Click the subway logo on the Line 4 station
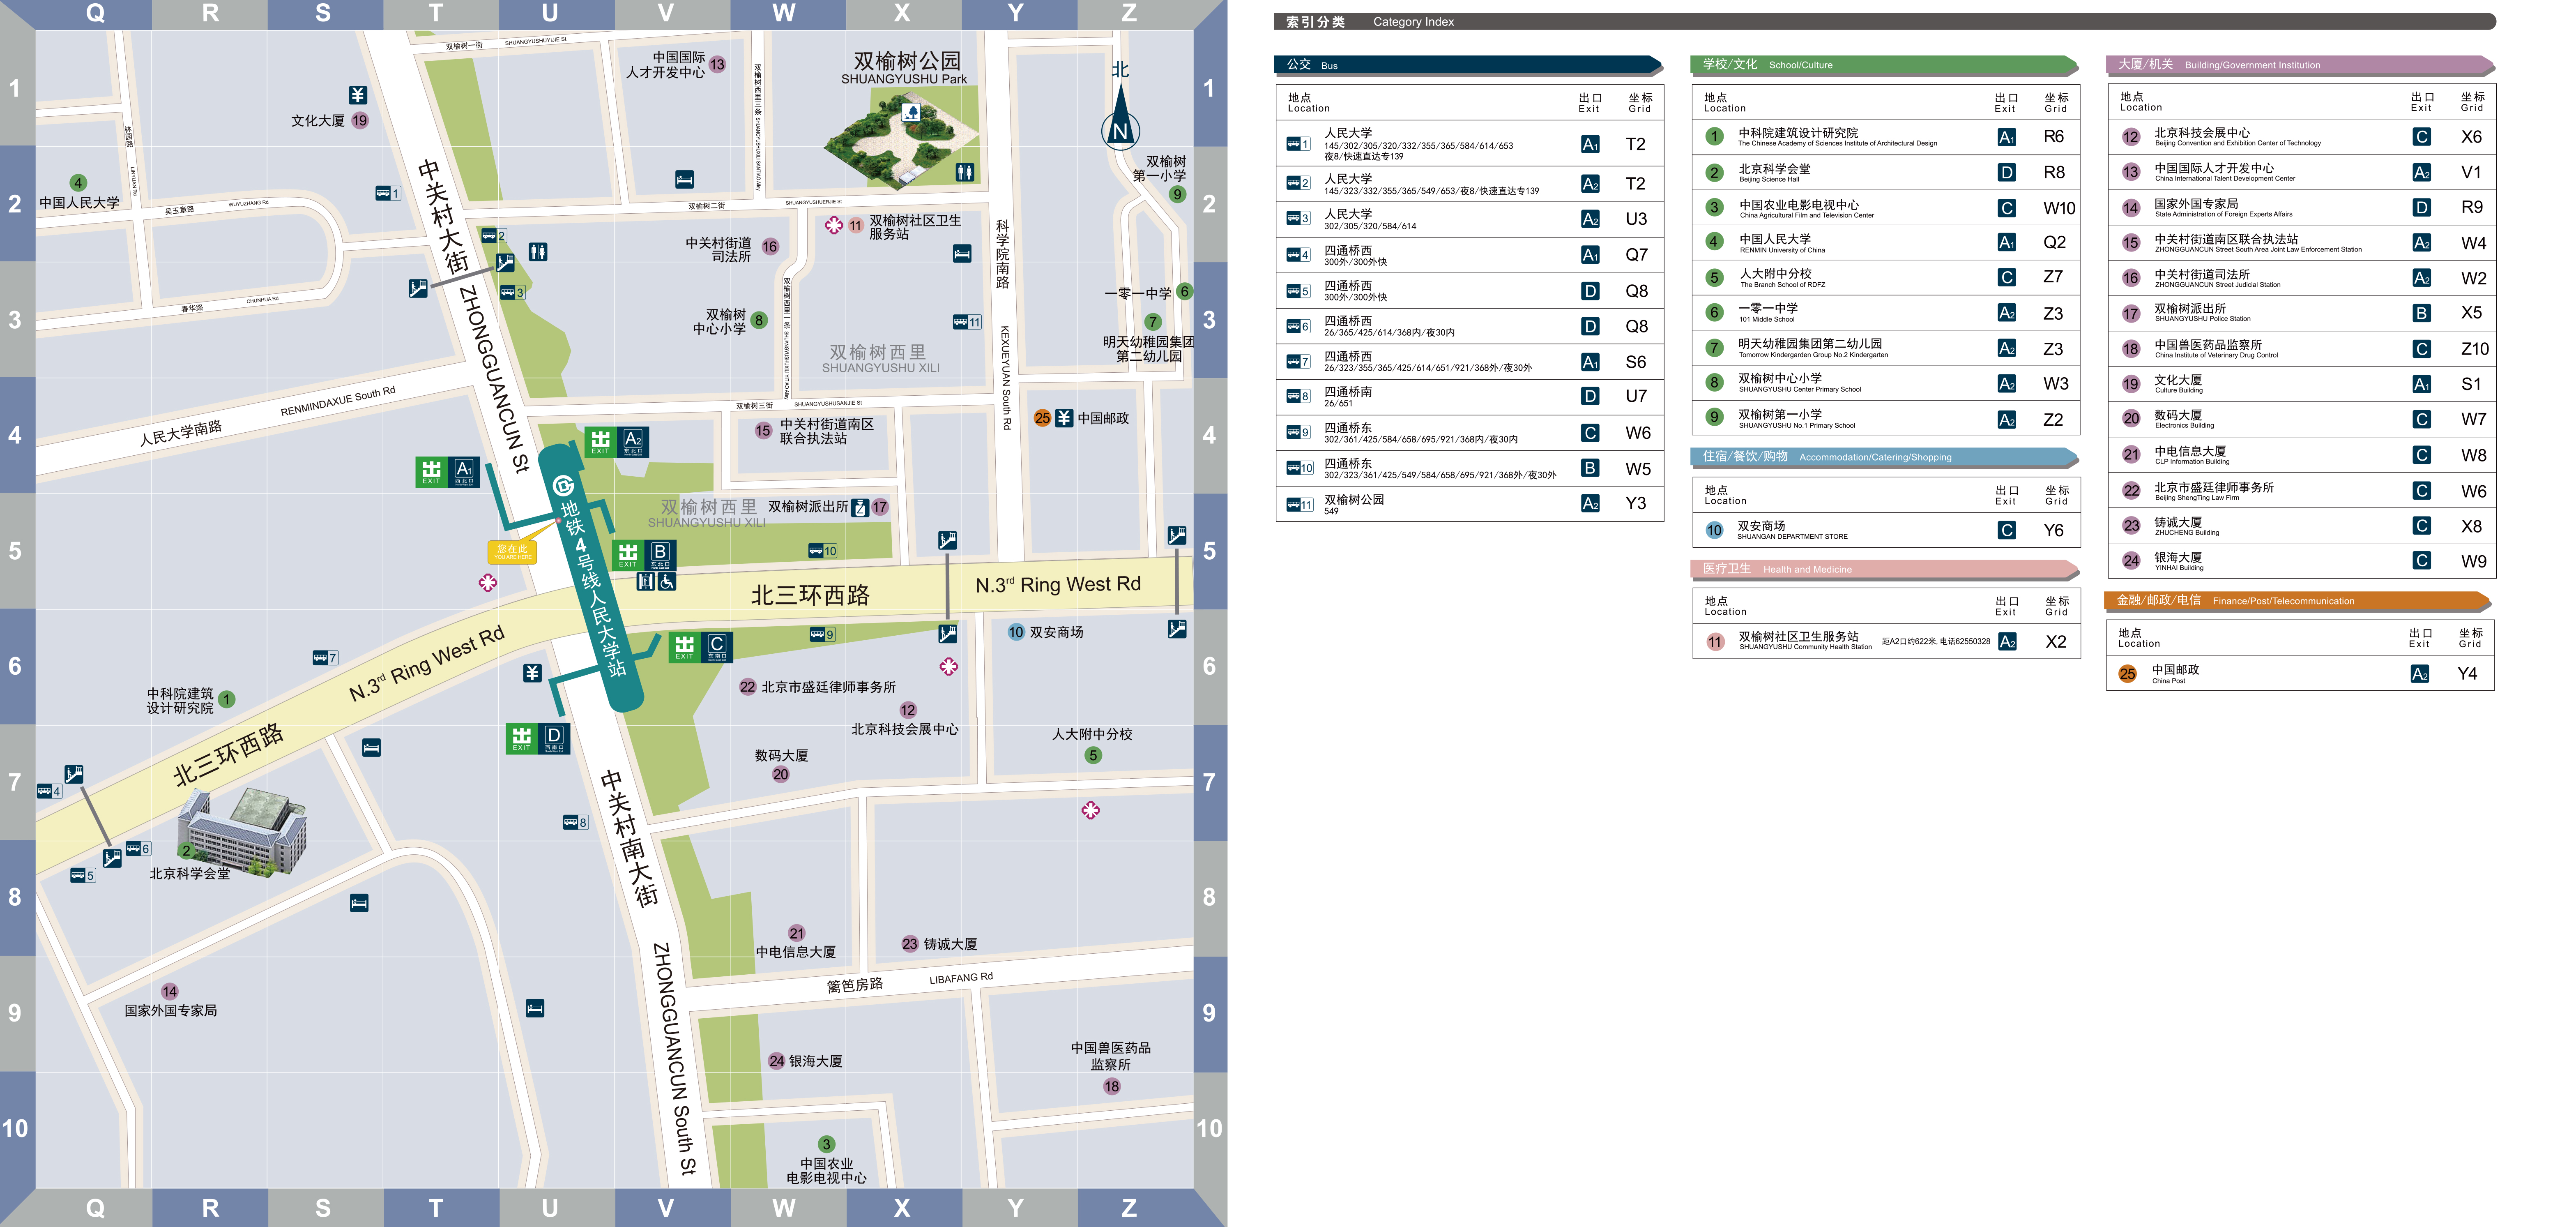The image size is (2576, 1227). coord(563,487)
